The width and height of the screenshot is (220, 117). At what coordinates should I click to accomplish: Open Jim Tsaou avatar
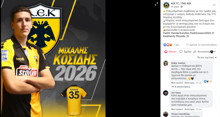click(x=166, y=93)
